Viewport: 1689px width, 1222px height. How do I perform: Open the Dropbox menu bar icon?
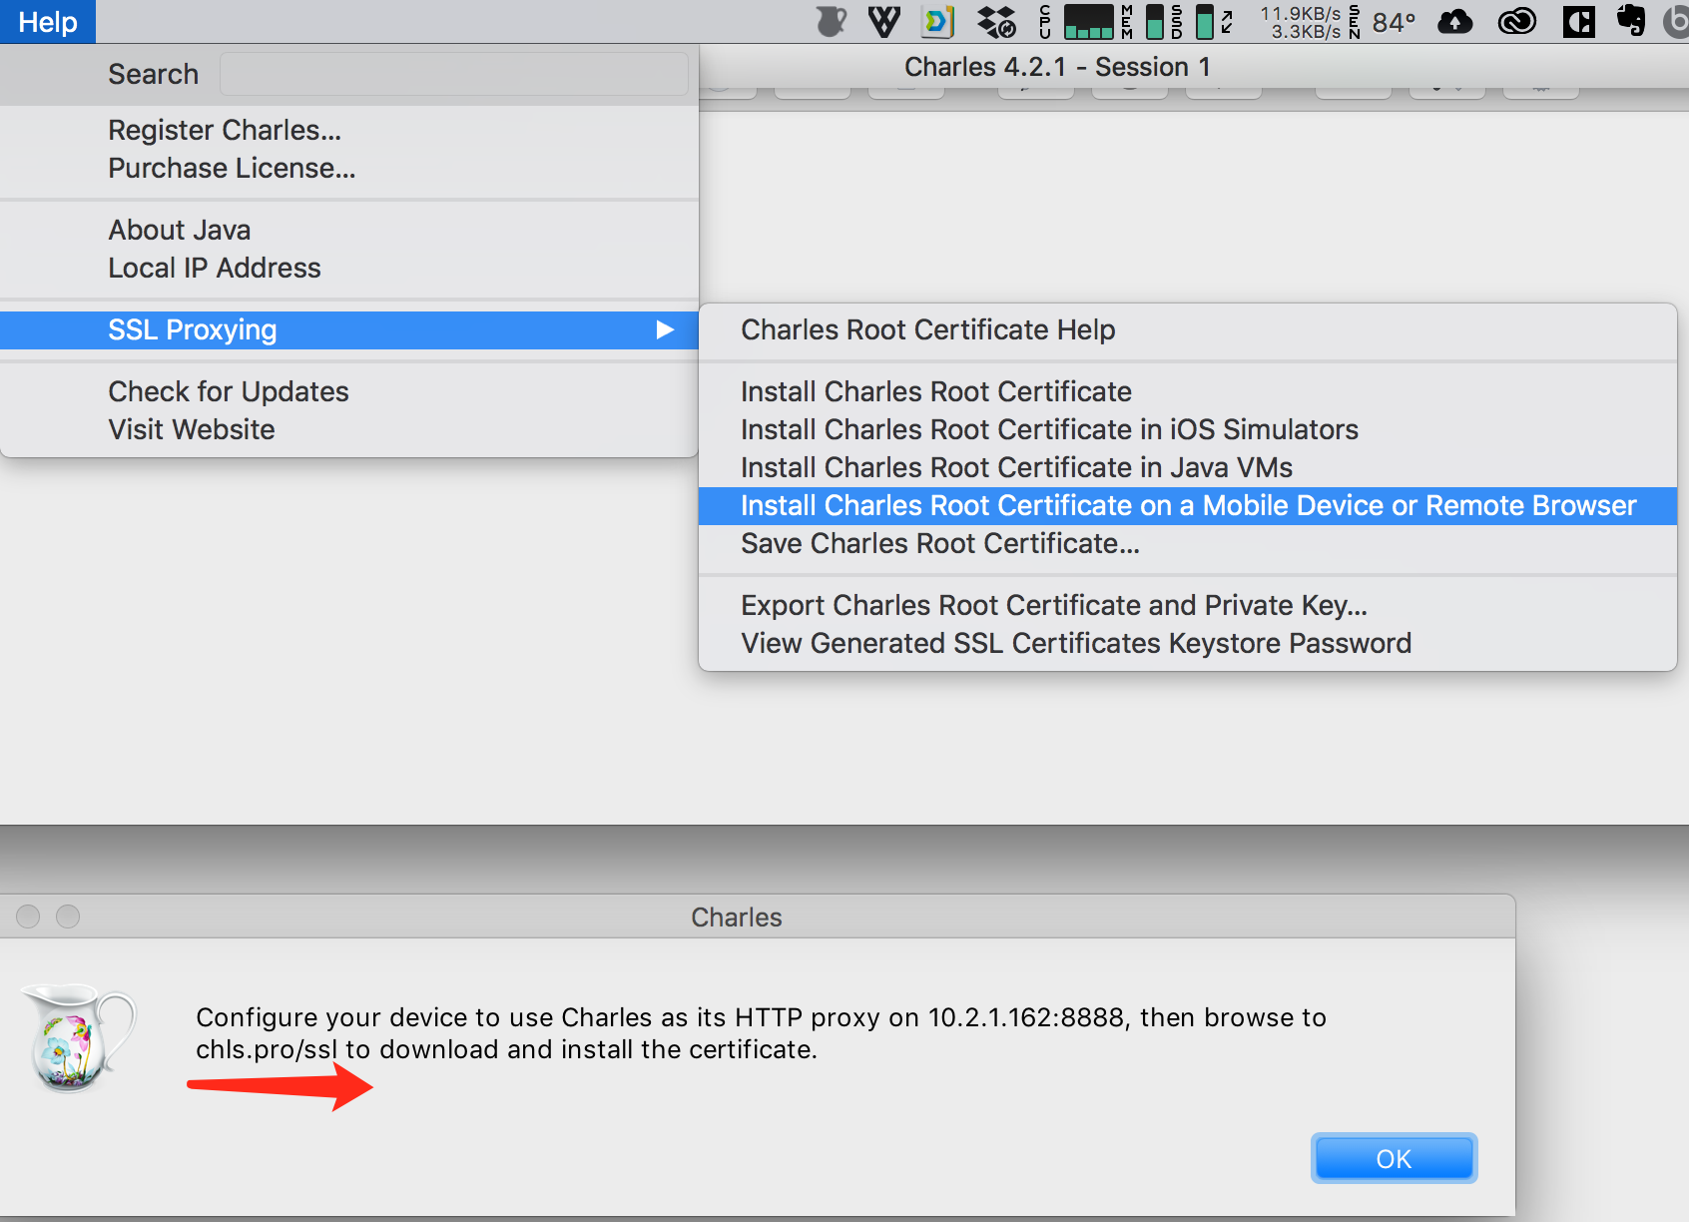coord(995,21)
